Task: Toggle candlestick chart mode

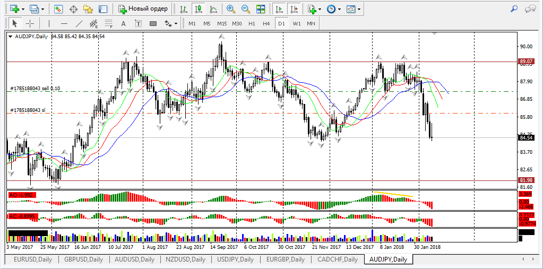Action: [x=199, y=8]
